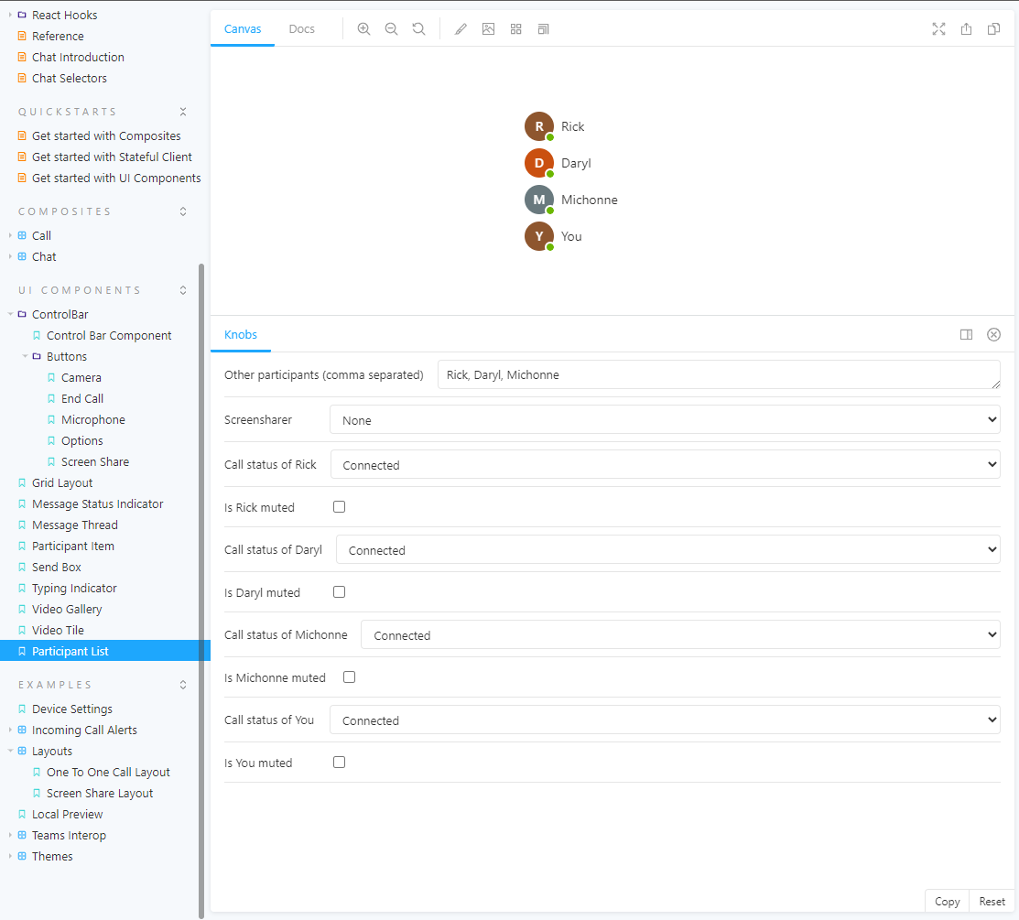This screenshot has width=1019, height=920.
Task: Switch the canvas to full screen mode
Action: (x=938, y=28)
